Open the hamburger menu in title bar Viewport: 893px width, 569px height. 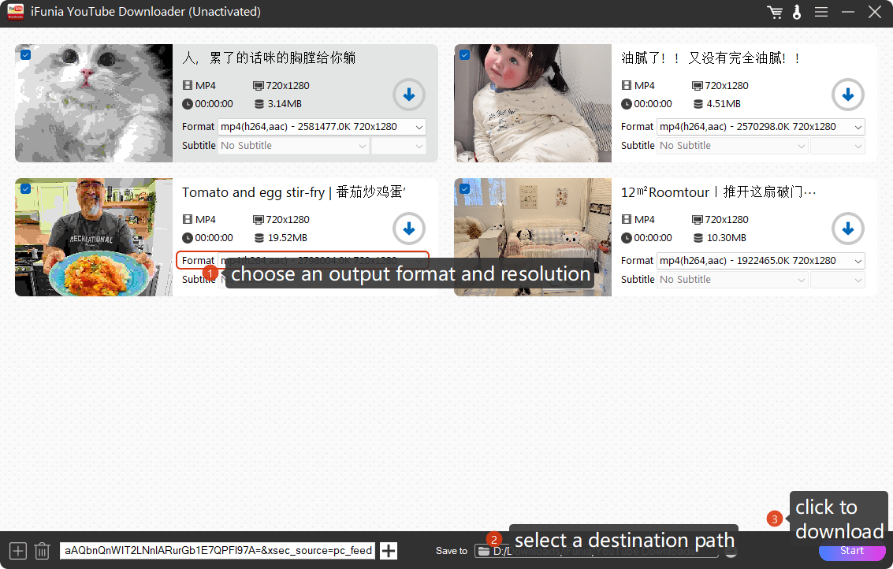tap(821, 12)
